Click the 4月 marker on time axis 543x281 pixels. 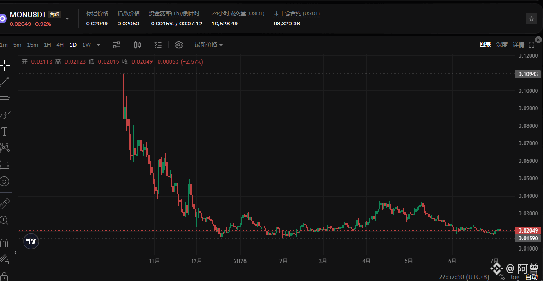point(366,261)
